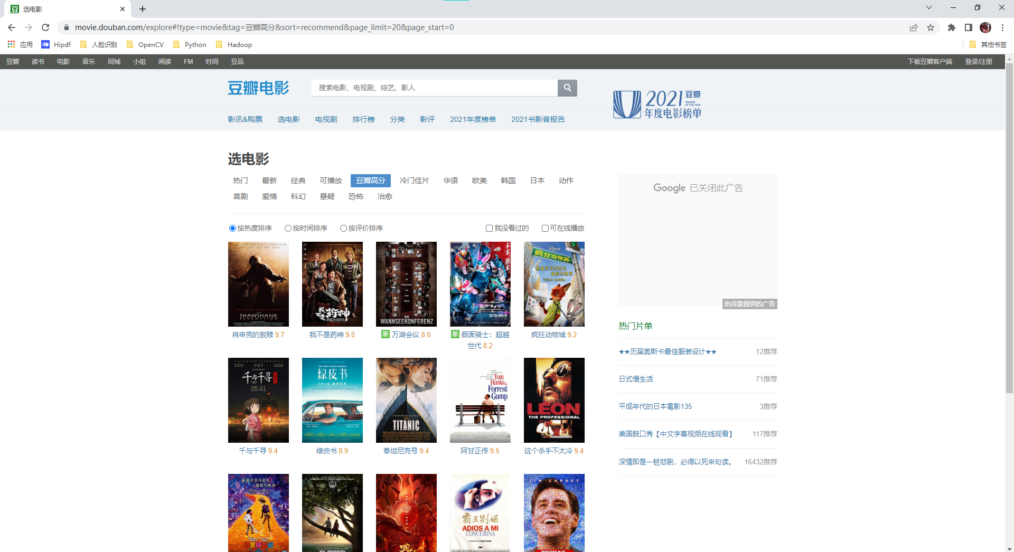Viewport: 1014px width, 552px height.
Task: Select the 经典 tag
Action: click(298, 180)
